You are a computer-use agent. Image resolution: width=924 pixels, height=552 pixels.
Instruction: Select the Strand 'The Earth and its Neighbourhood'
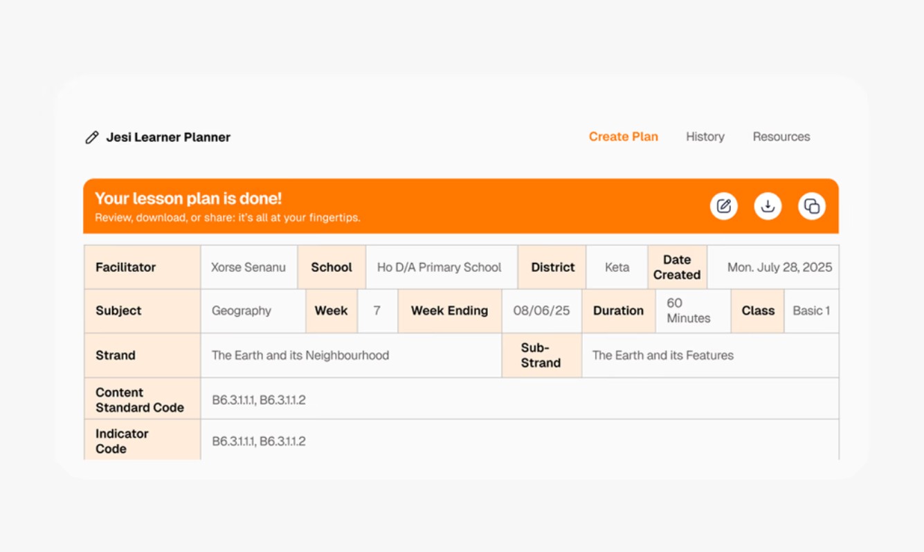point(300,355)
